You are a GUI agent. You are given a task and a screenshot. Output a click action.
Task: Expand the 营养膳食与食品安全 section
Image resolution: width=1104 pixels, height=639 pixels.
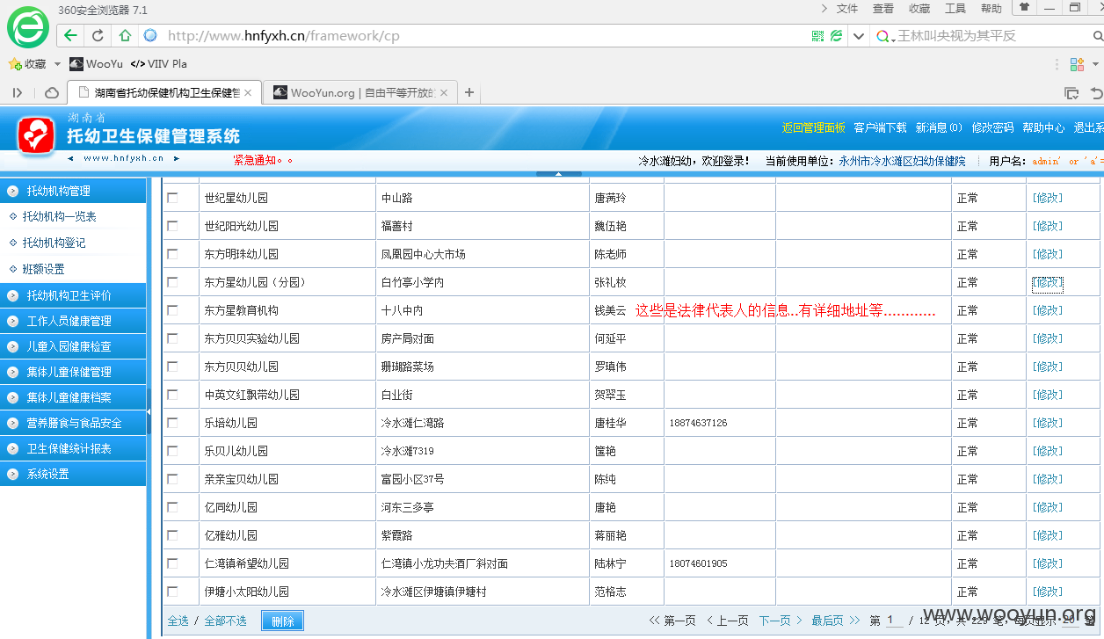[x=73, y=423]
